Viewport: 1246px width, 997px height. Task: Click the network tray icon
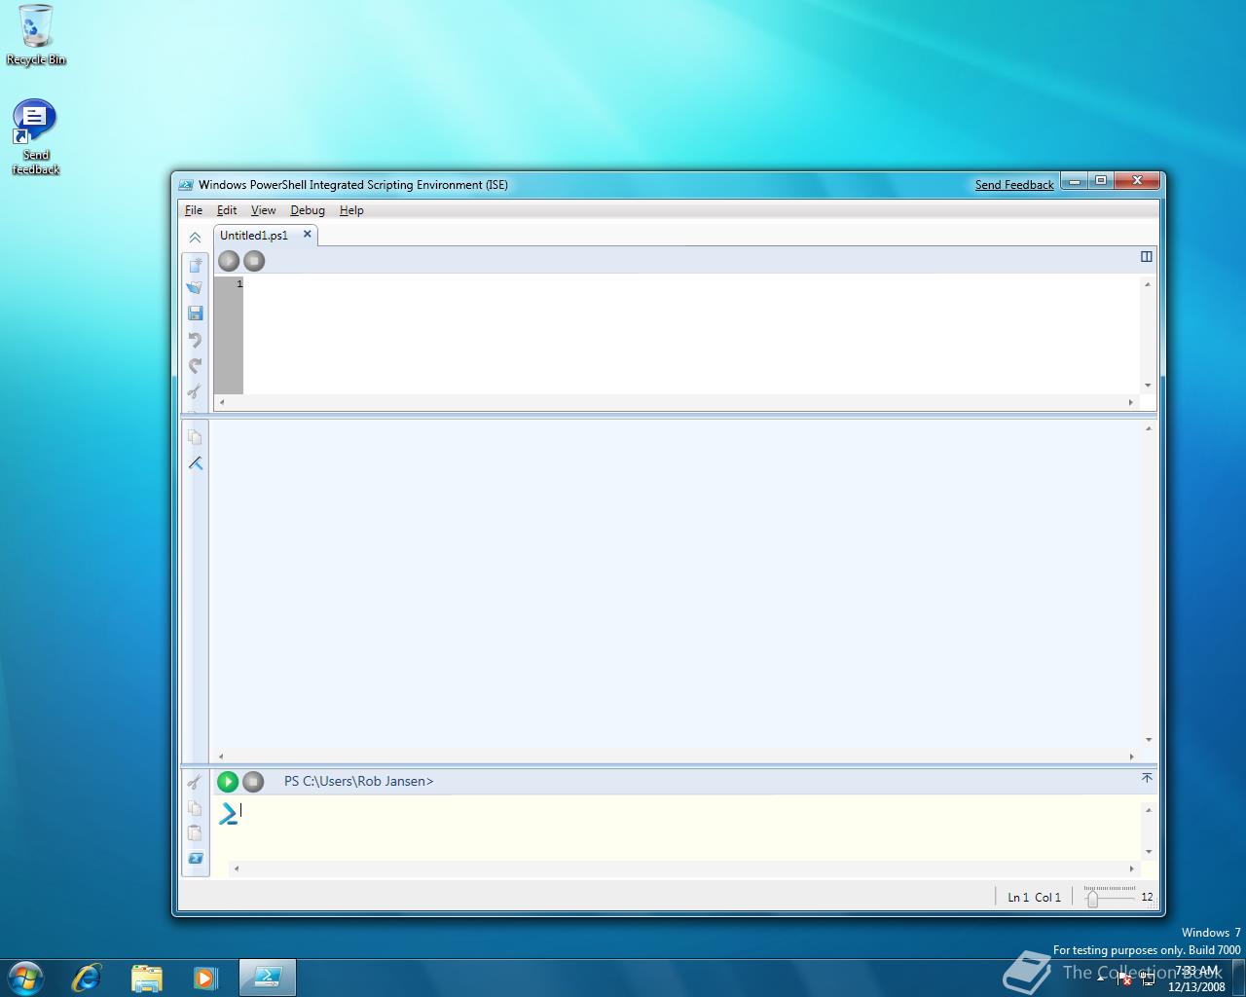coord(1148,979)
